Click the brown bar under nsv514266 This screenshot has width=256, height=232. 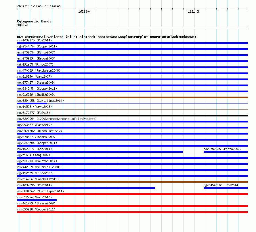click(132, 182)
